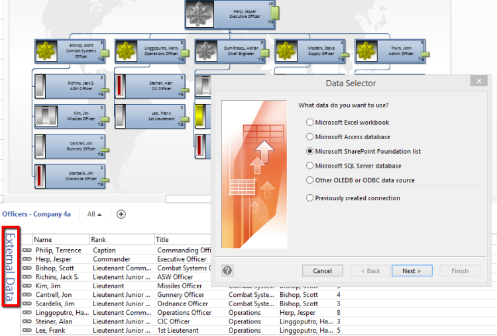Sort by the Rank column header
The width and height of the screenshot is (497, 336).
point(122,240)
